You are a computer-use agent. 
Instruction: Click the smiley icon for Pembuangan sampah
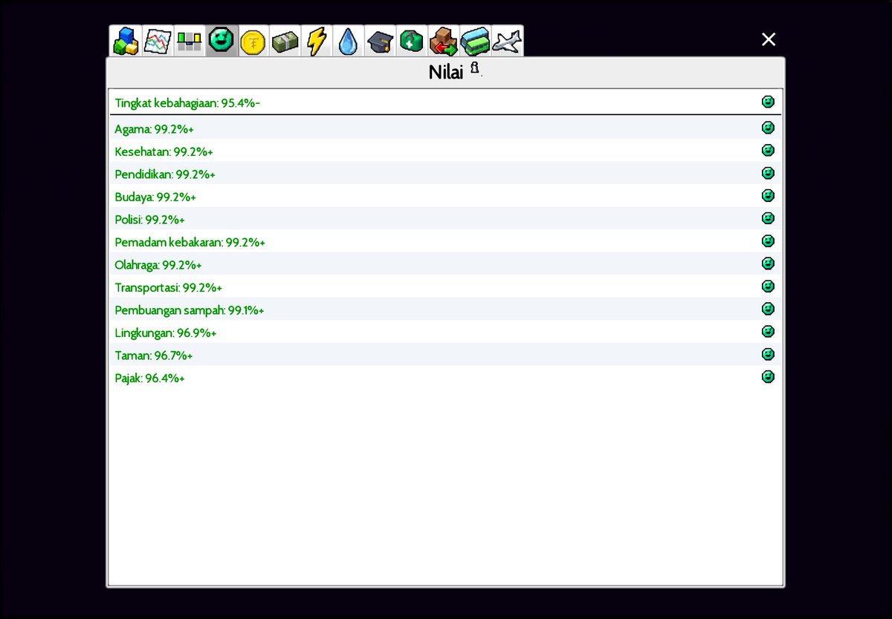pos(768,309)
